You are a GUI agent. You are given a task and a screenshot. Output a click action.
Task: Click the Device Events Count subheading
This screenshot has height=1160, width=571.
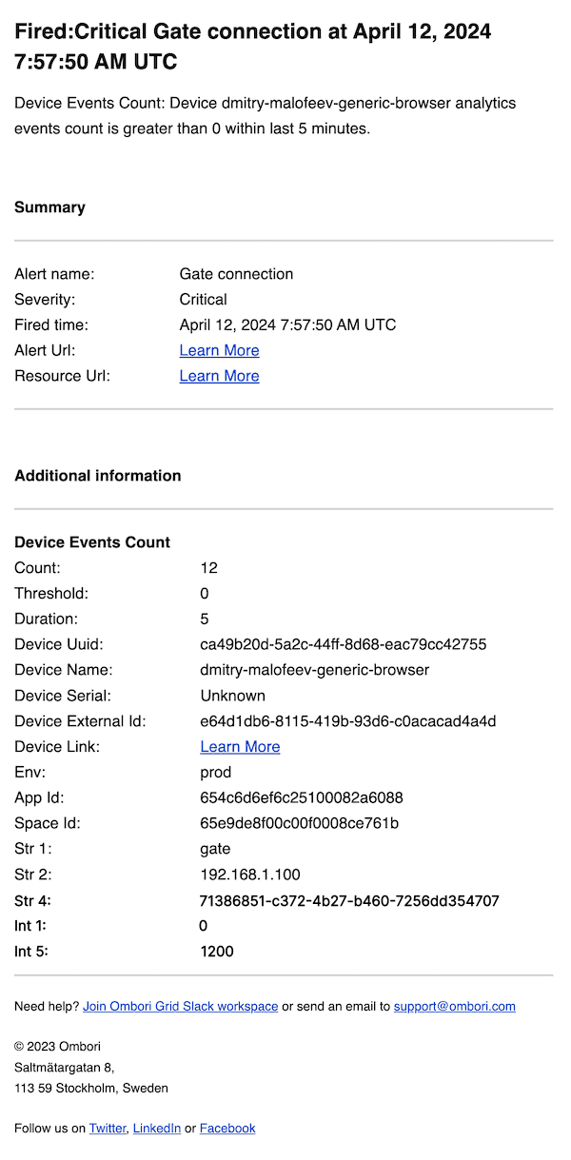click(x=92, y=542)
